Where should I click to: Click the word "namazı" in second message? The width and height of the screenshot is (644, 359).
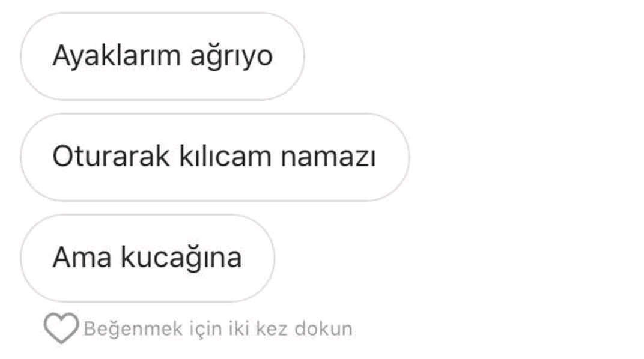click(x=328, y=157)
